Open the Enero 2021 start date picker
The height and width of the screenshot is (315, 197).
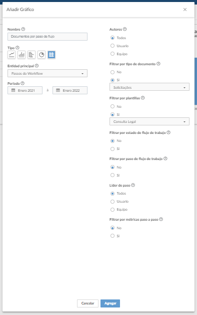point(25,90)
